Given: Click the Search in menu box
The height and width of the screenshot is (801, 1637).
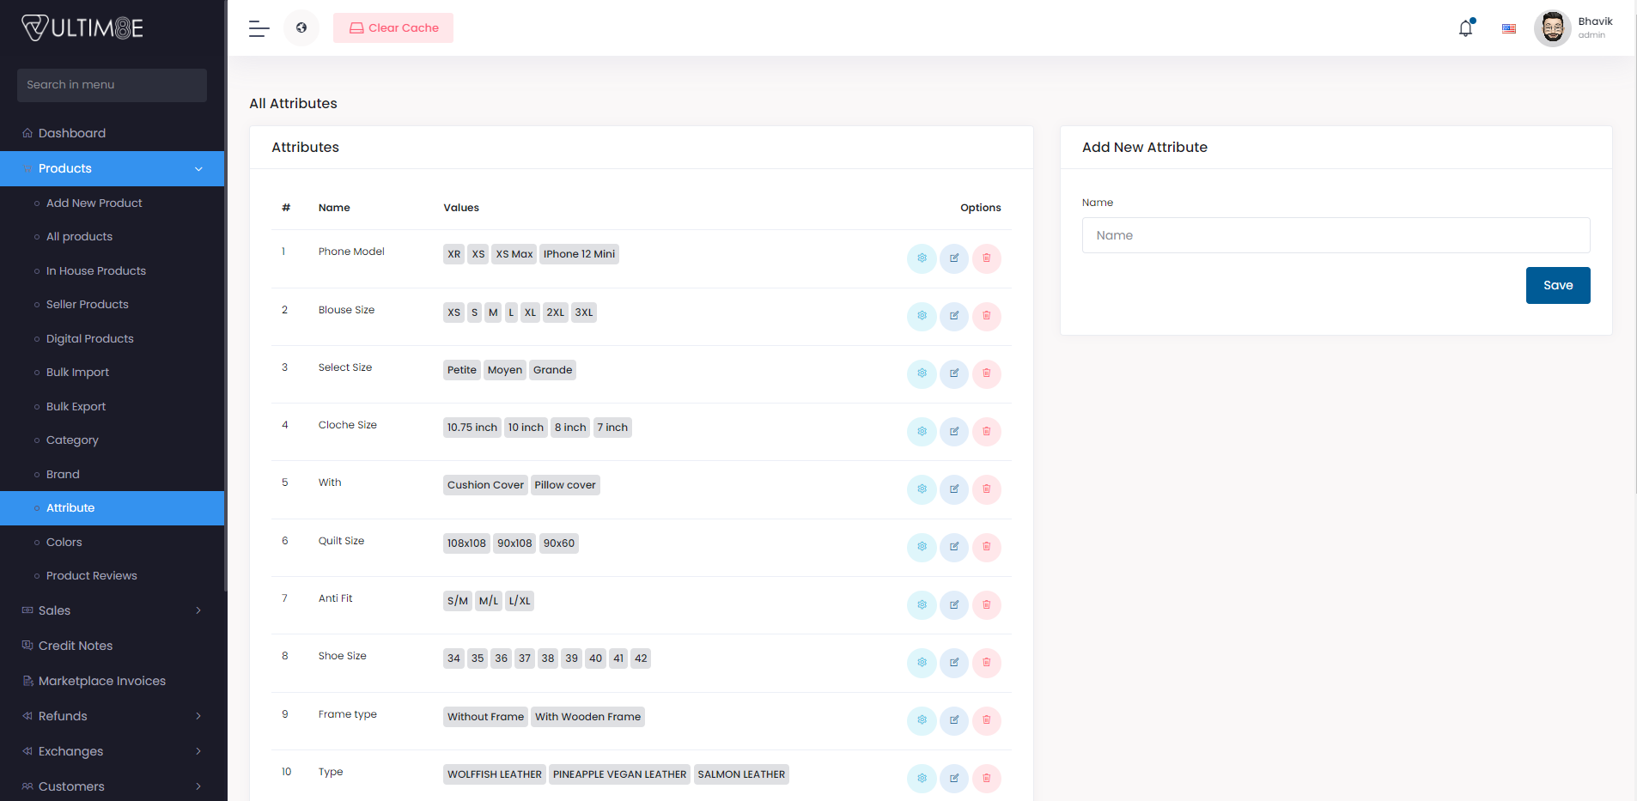Looking at the screenshot, I should coord(112,85).
